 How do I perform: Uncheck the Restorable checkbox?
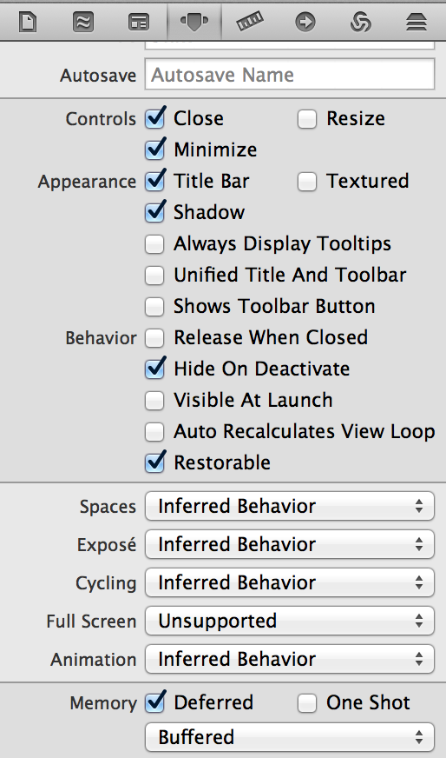155,462
